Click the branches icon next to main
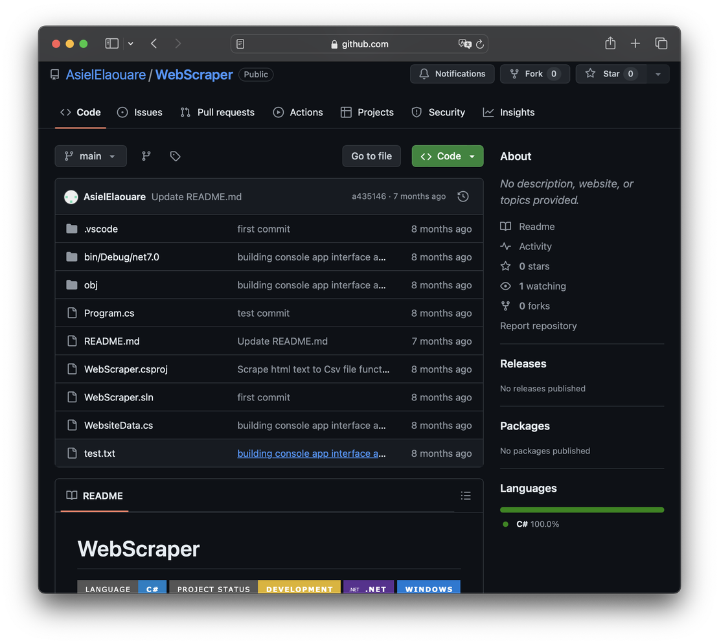This screenshot has height=644, width=719. (146, 155)
